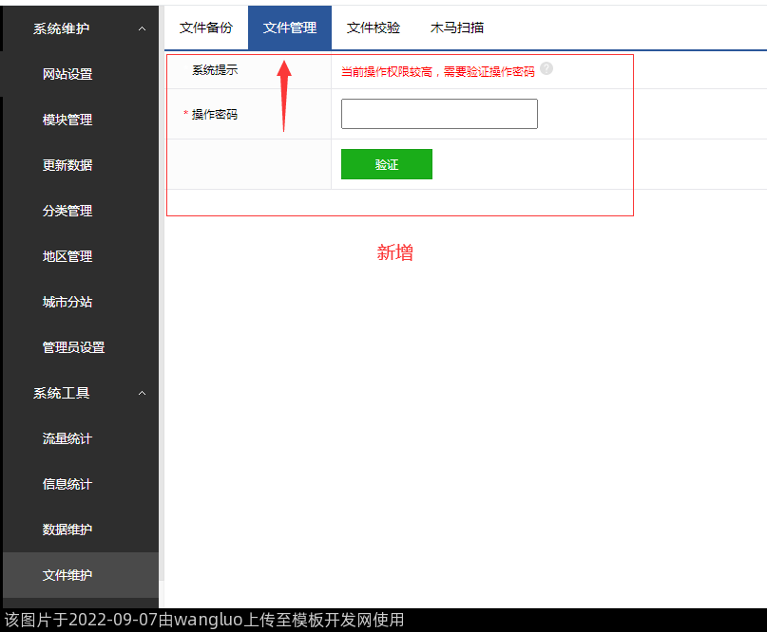This screenshot has width=767, height=632.
Task: Open 城市分站 in the sidebar
Action: tap(67, 302)
